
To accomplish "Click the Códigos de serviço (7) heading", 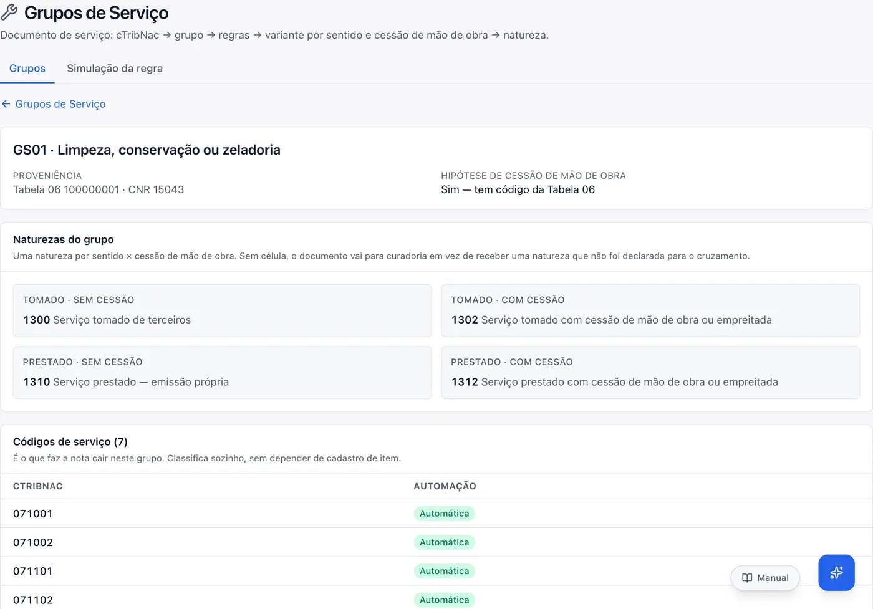I will [70, 441].
